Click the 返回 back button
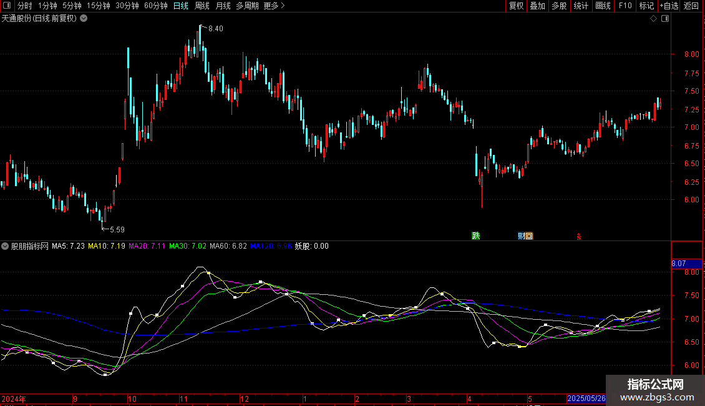 [691, 6]
